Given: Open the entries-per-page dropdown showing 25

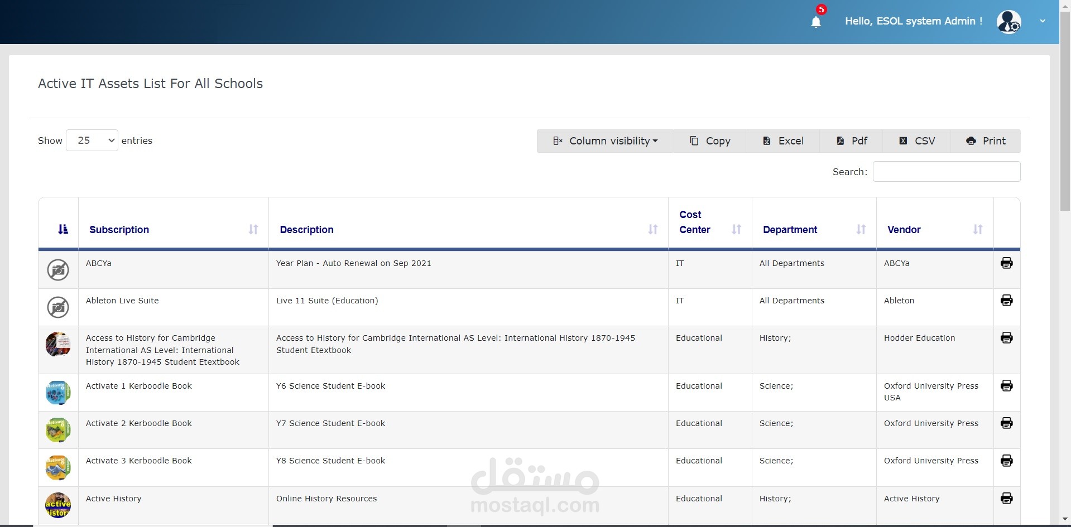Looking at the screenshot, I should click(x=92, y=141).
